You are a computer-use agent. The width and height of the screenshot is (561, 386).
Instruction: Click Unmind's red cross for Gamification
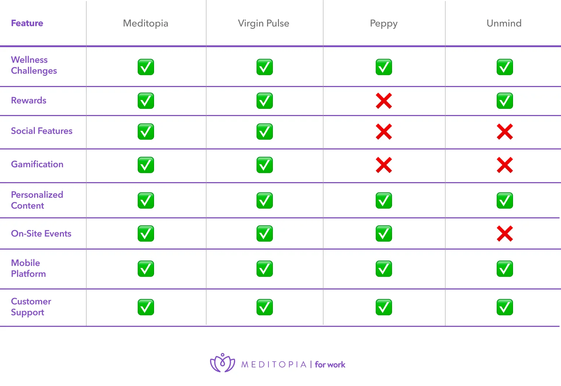coord(505,165)
